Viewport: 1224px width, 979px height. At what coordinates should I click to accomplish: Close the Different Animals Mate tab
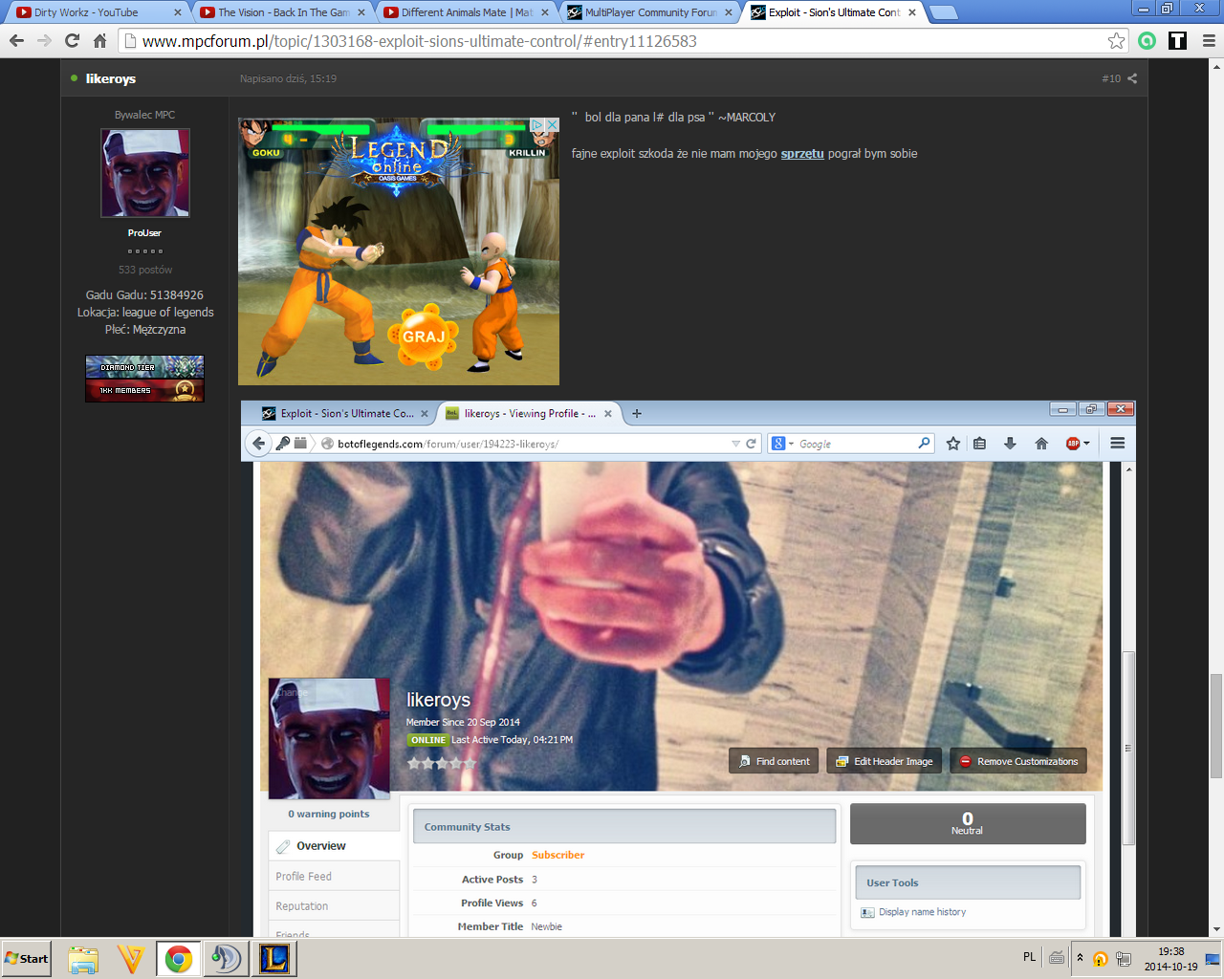[545, 12]
